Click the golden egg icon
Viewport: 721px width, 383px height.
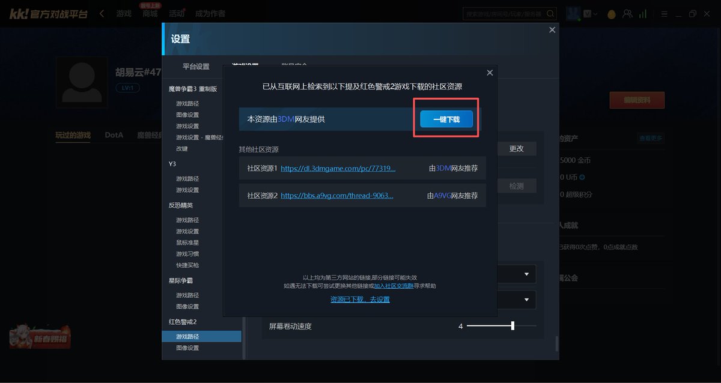click(612, 14)
